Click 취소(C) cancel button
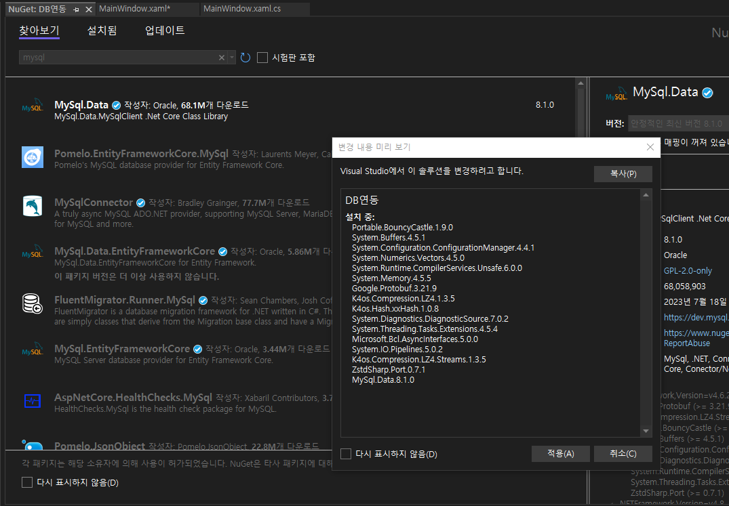This screenshot has height=506, width=729. (x=623, y=454)
